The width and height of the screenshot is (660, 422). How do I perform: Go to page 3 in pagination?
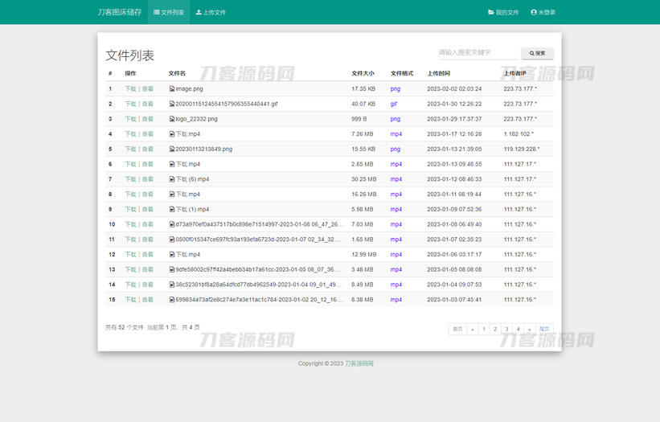coord(506,330)
